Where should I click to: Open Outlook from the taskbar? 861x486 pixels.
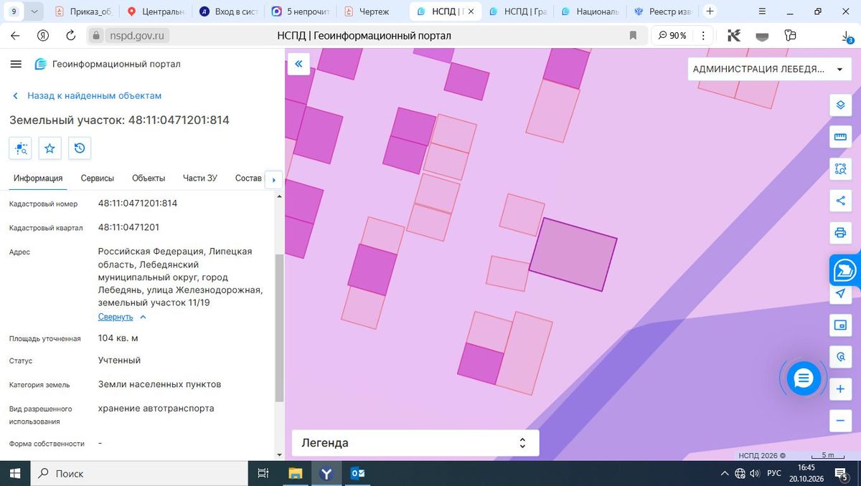pyautogui.click(x=358, y=473)
